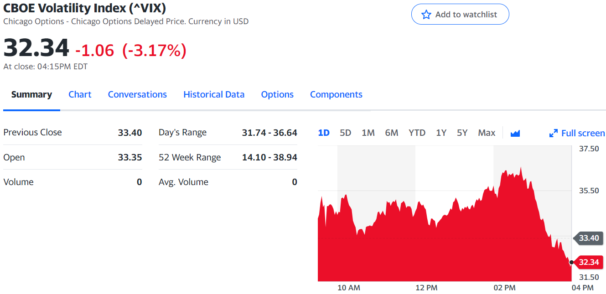606x294 pixels.
Task: Open the Conversations tab
Action: [x=137, y=94]
